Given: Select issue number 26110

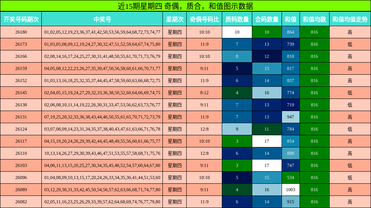Looking at the screenshot, I should click(x=21, y=153).
